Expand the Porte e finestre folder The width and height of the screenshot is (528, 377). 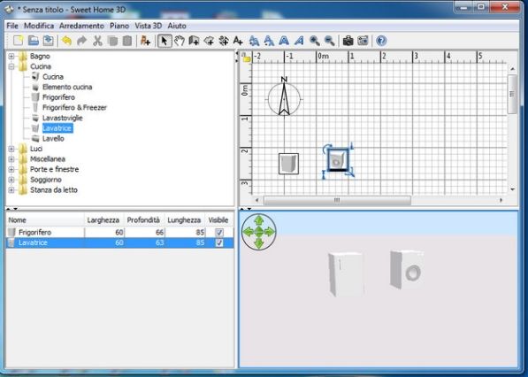[11, 169]
